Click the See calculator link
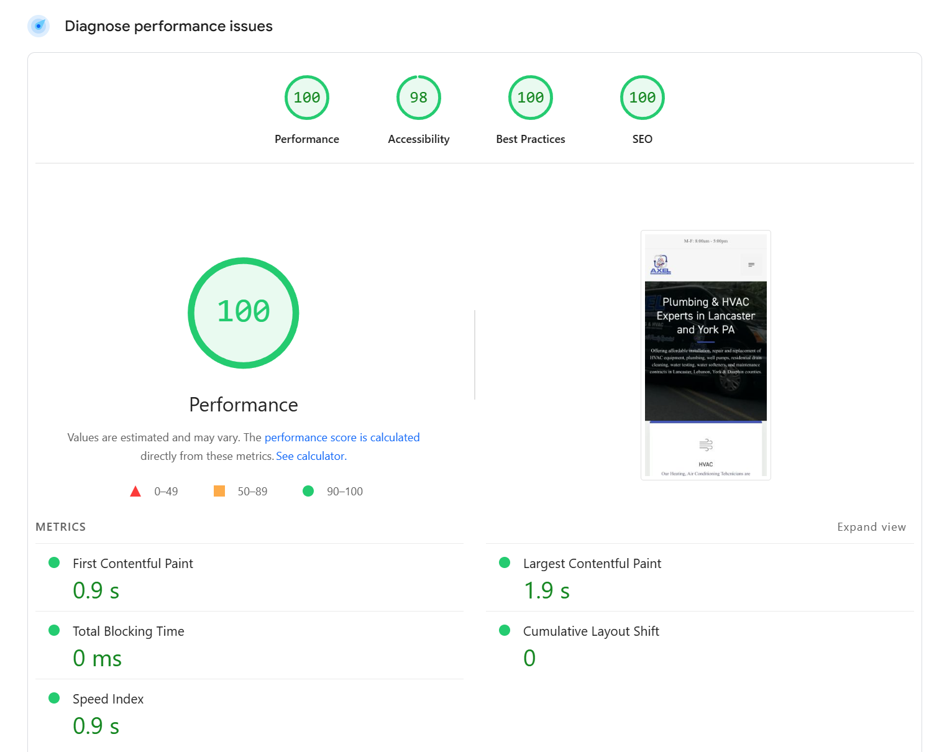947x752 pixels. point(310,456)
